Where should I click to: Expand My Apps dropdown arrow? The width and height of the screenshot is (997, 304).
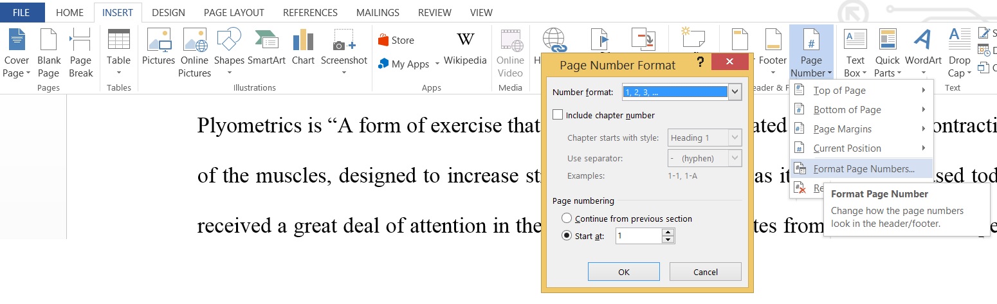(x=437, y=64)
